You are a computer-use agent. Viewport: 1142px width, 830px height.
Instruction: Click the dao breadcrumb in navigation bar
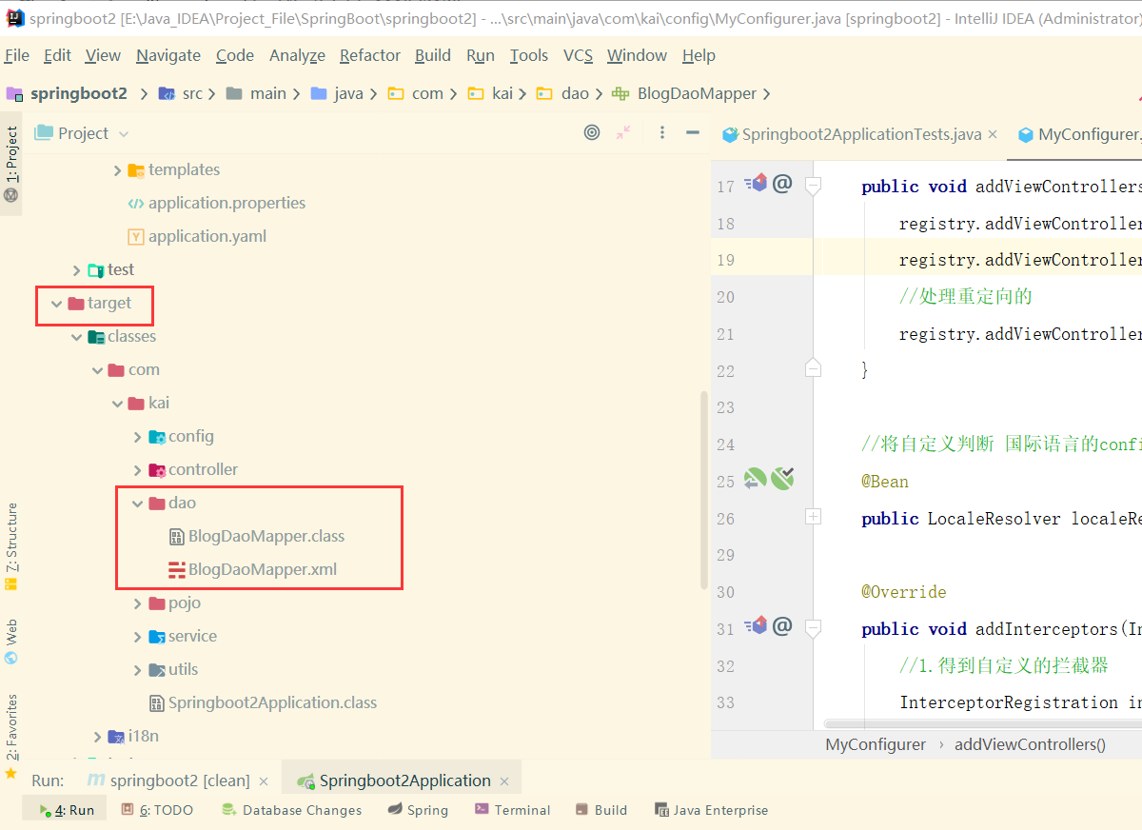click(563, 93)
